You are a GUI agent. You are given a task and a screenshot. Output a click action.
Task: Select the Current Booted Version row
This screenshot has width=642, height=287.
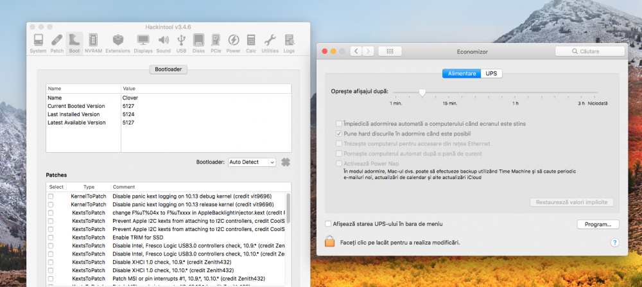coord(169,106)
